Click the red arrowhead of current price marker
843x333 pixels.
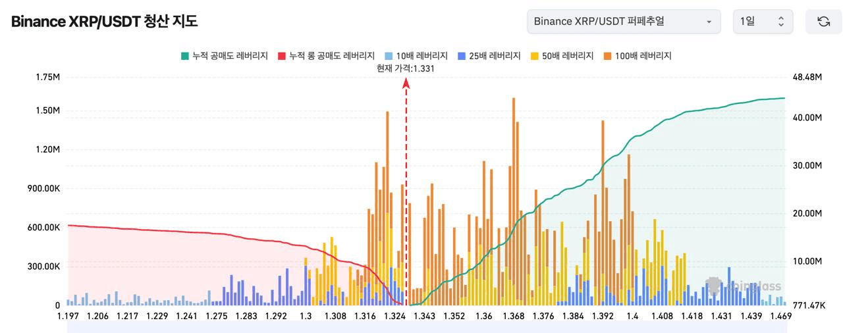pyautogui.click(x=406, y=83)
